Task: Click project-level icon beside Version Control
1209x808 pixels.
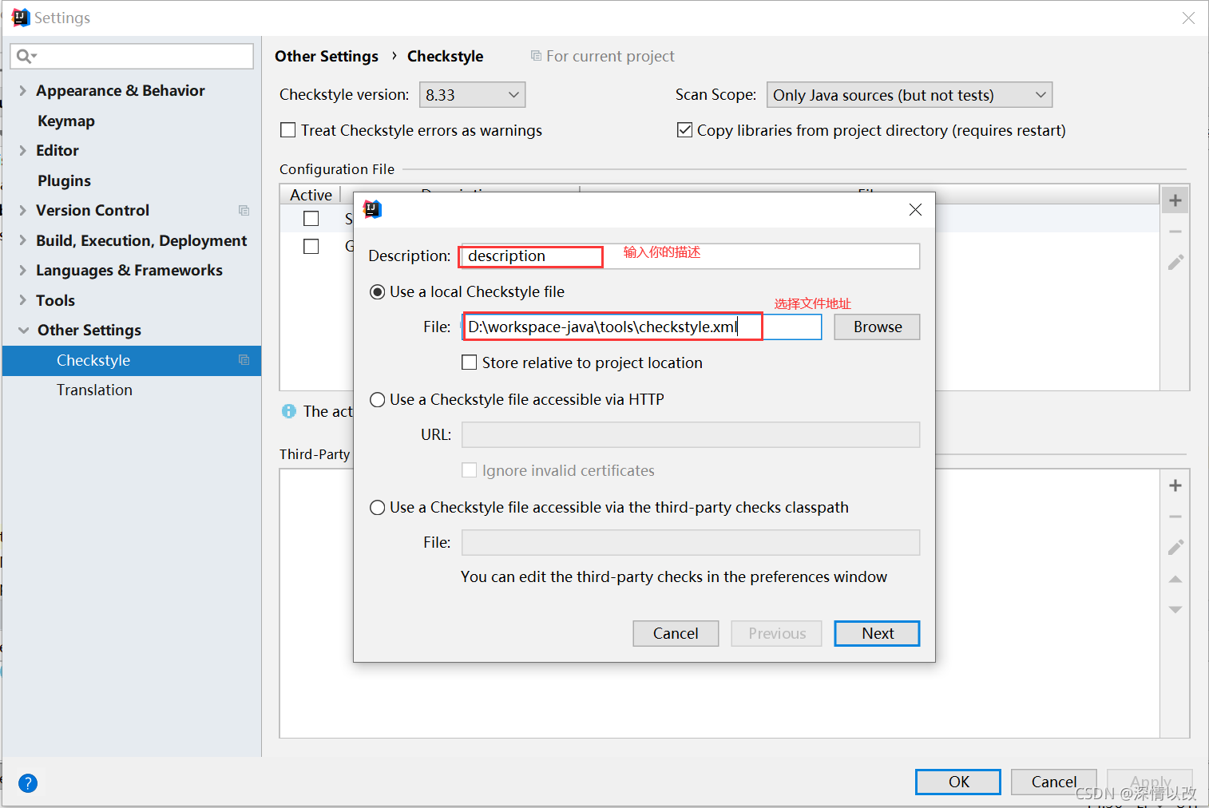Action: [244, 211]
